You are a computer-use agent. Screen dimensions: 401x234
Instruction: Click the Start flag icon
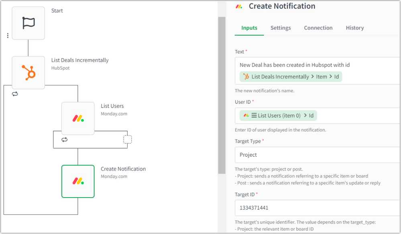click(x=28, y=23)
